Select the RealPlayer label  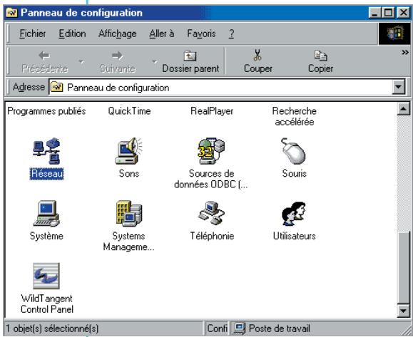[212, 111]
